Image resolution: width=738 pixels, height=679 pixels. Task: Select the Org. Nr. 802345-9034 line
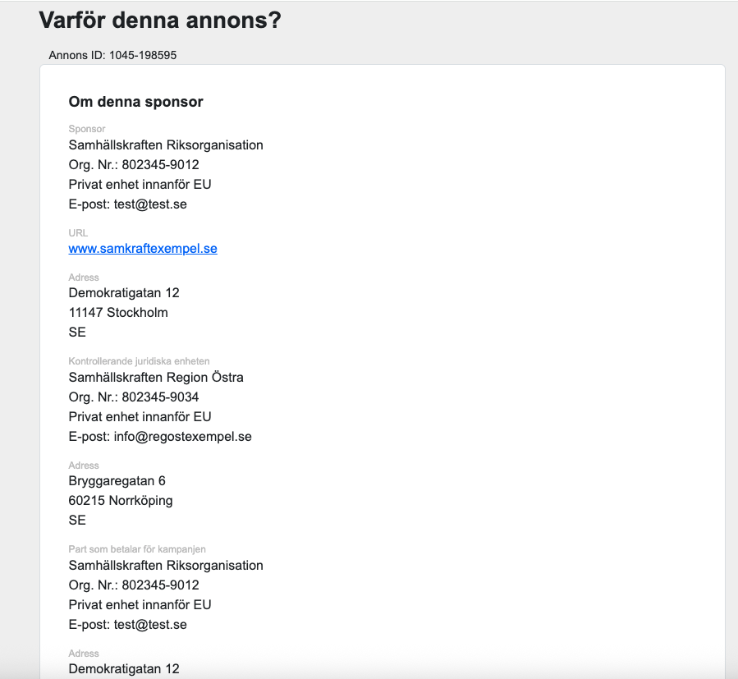click(x=134, y=397)
